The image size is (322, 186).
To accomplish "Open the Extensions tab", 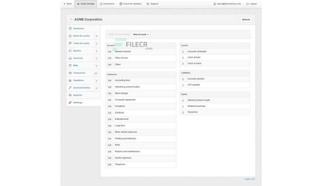I will pos(107,4).
